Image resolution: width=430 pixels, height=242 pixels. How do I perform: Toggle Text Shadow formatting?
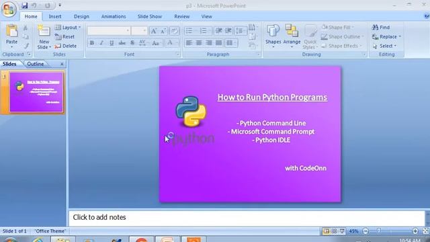click(x=132, y=43)
